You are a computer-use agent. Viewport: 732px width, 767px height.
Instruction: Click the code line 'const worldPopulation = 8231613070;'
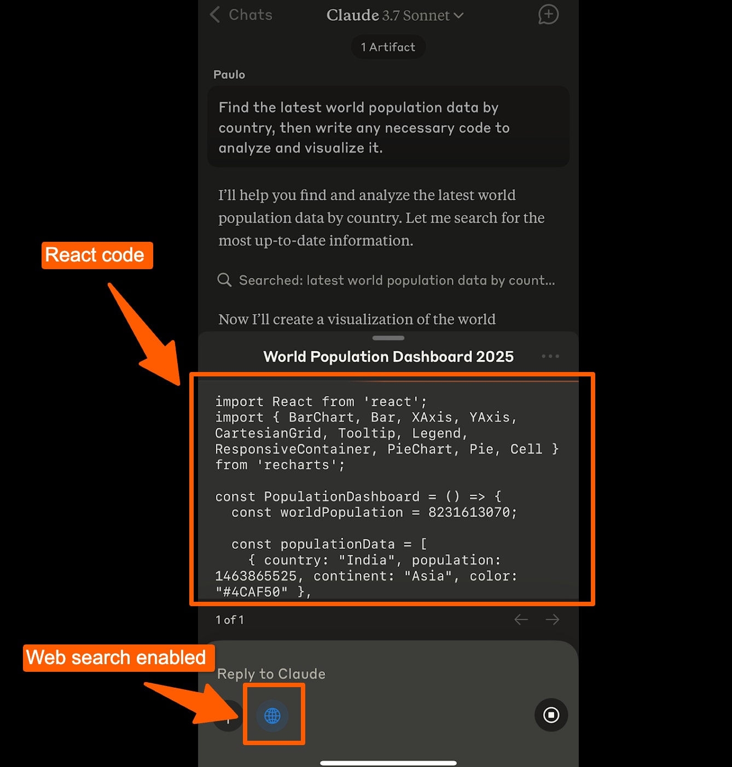tap(374, 513)
